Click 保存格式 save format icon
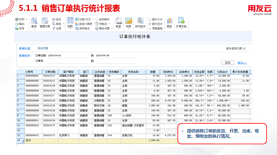Image resolution: width=277 pixels, height=155 pixels. [x=83, y=28]
